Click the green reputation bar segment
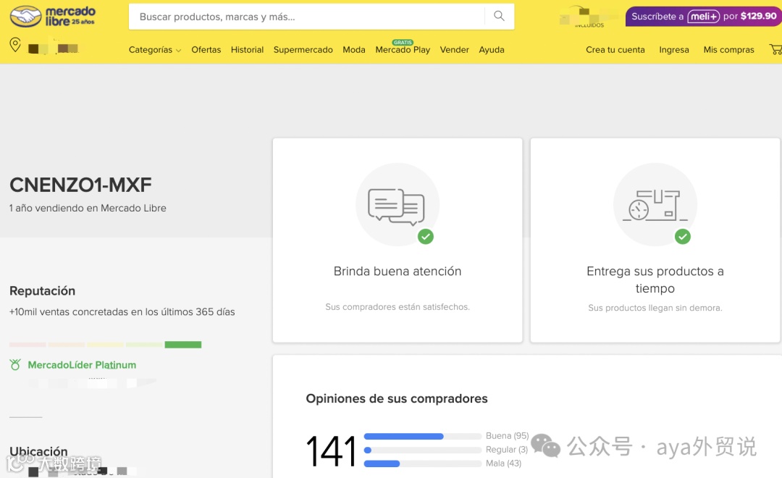 (183, 345)
